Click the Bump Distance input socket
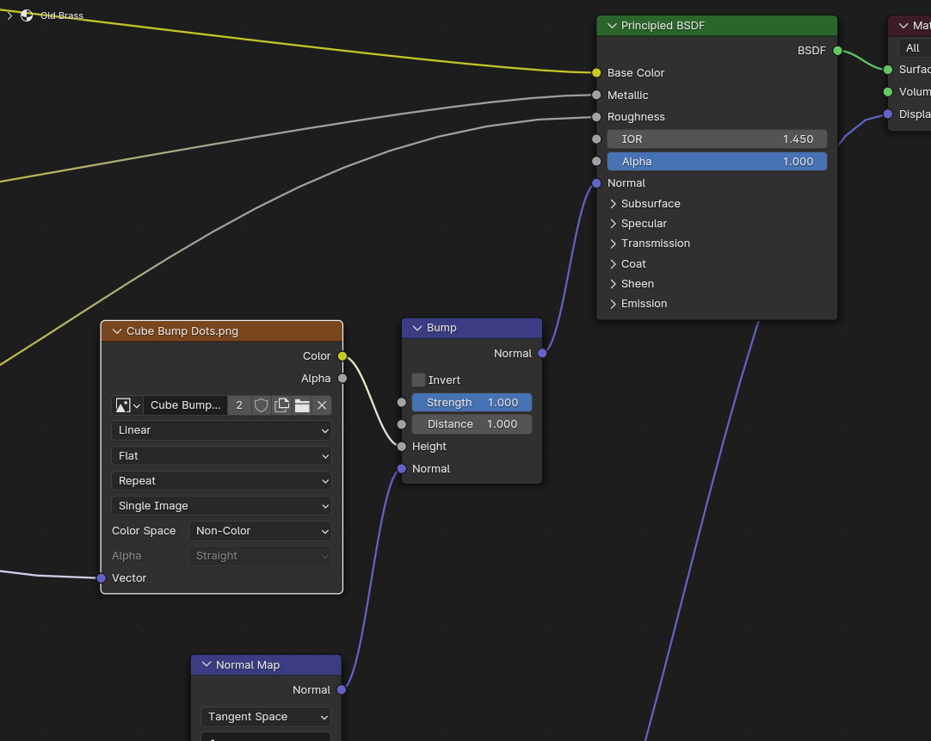 [401, 424]
